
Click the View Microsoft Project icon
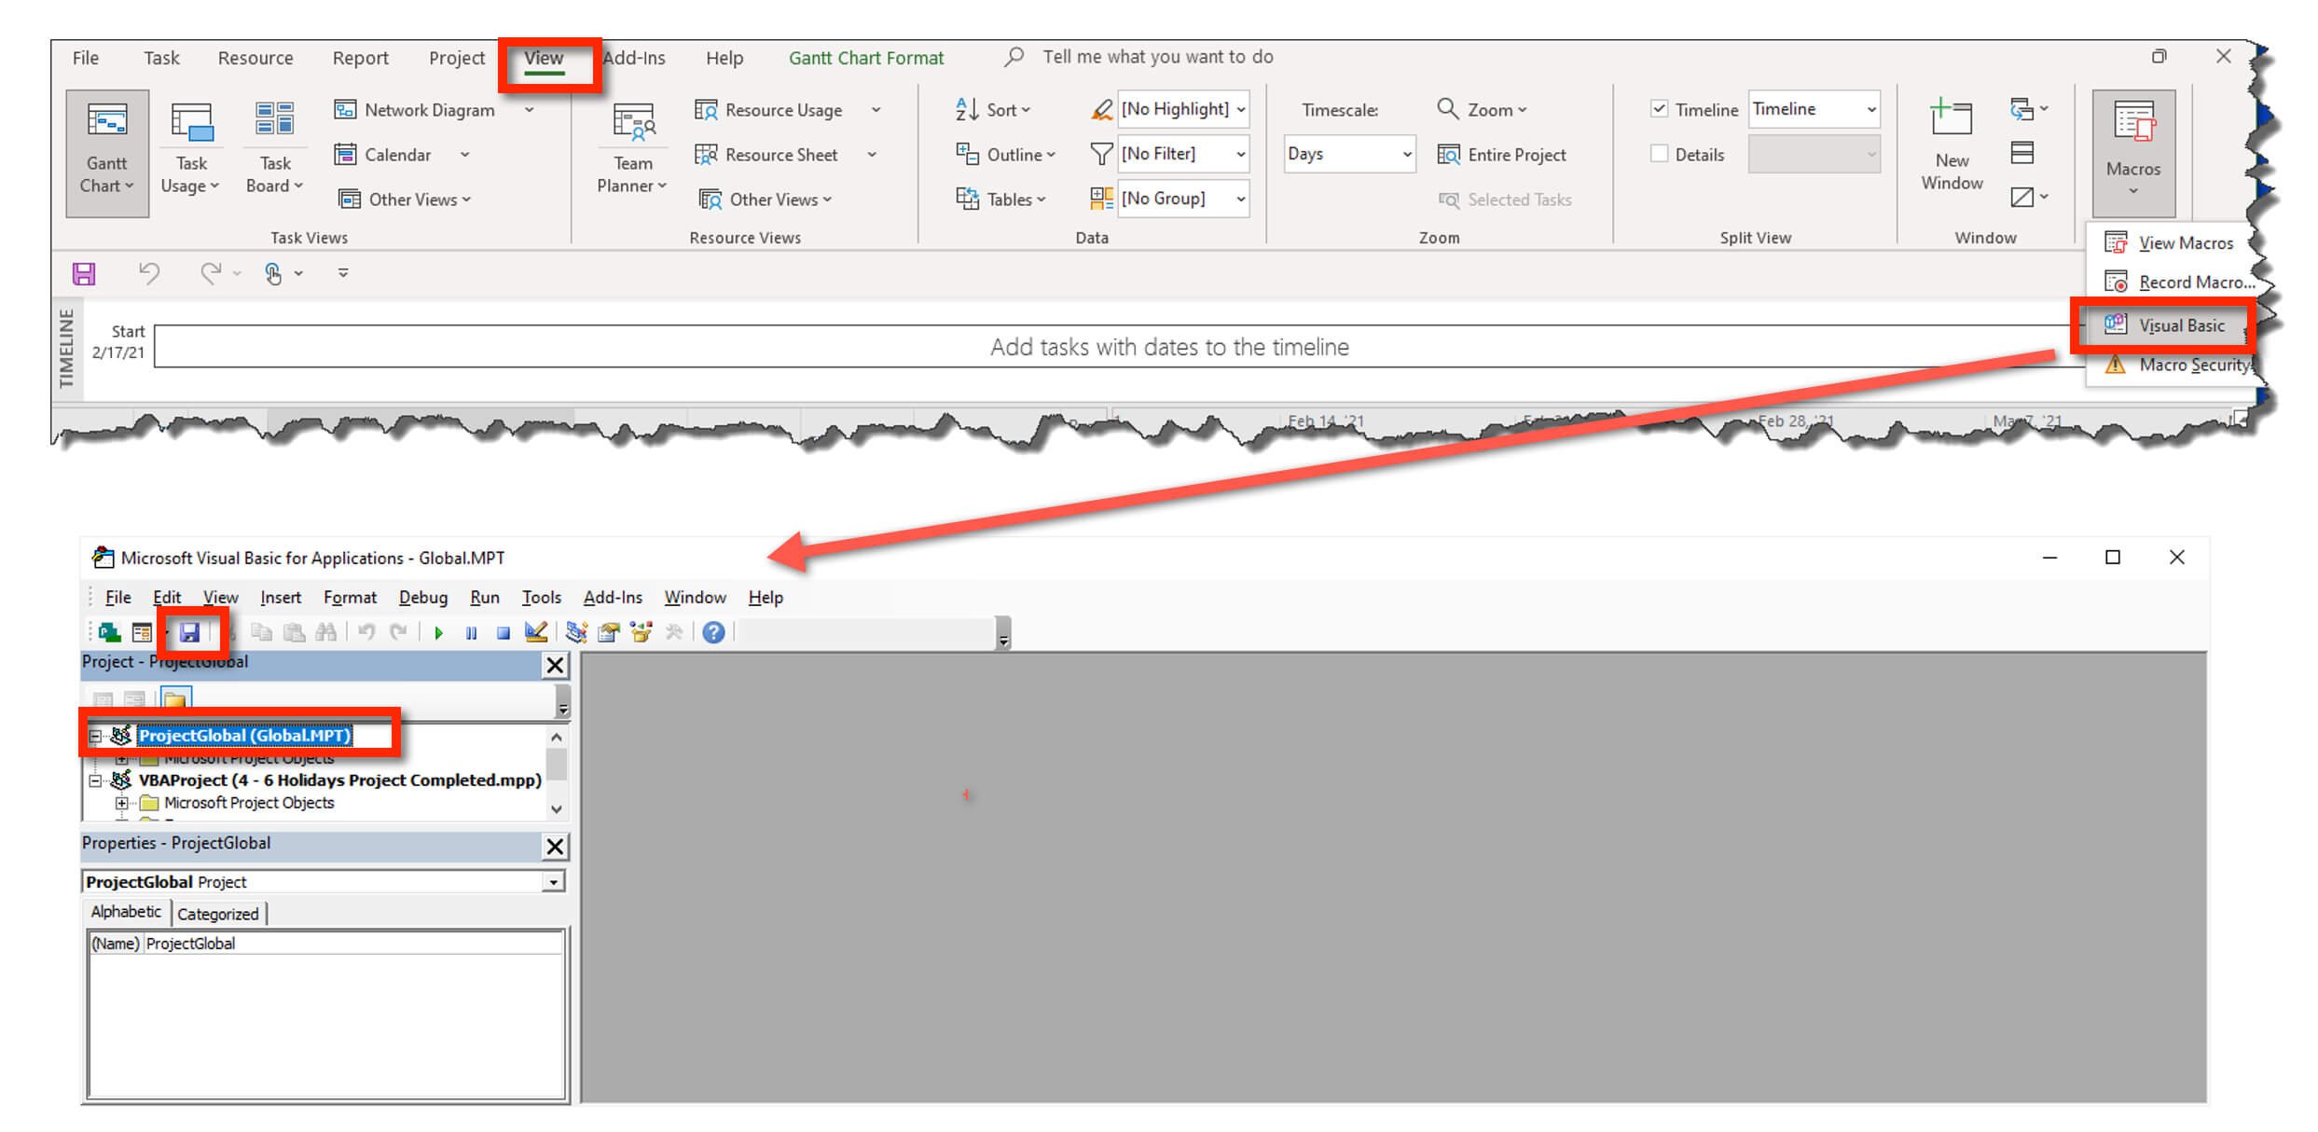point(110,633)
